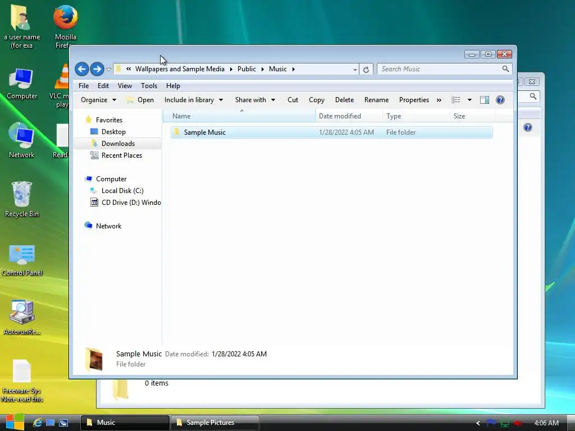Go forward using the blue Forward arrow
The width and height of the screenshot is (575, 431).
pos(97,69)
